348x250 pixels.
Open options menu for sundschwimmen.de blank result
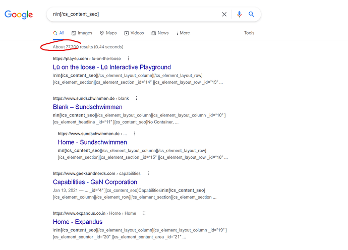pos(137,98)
